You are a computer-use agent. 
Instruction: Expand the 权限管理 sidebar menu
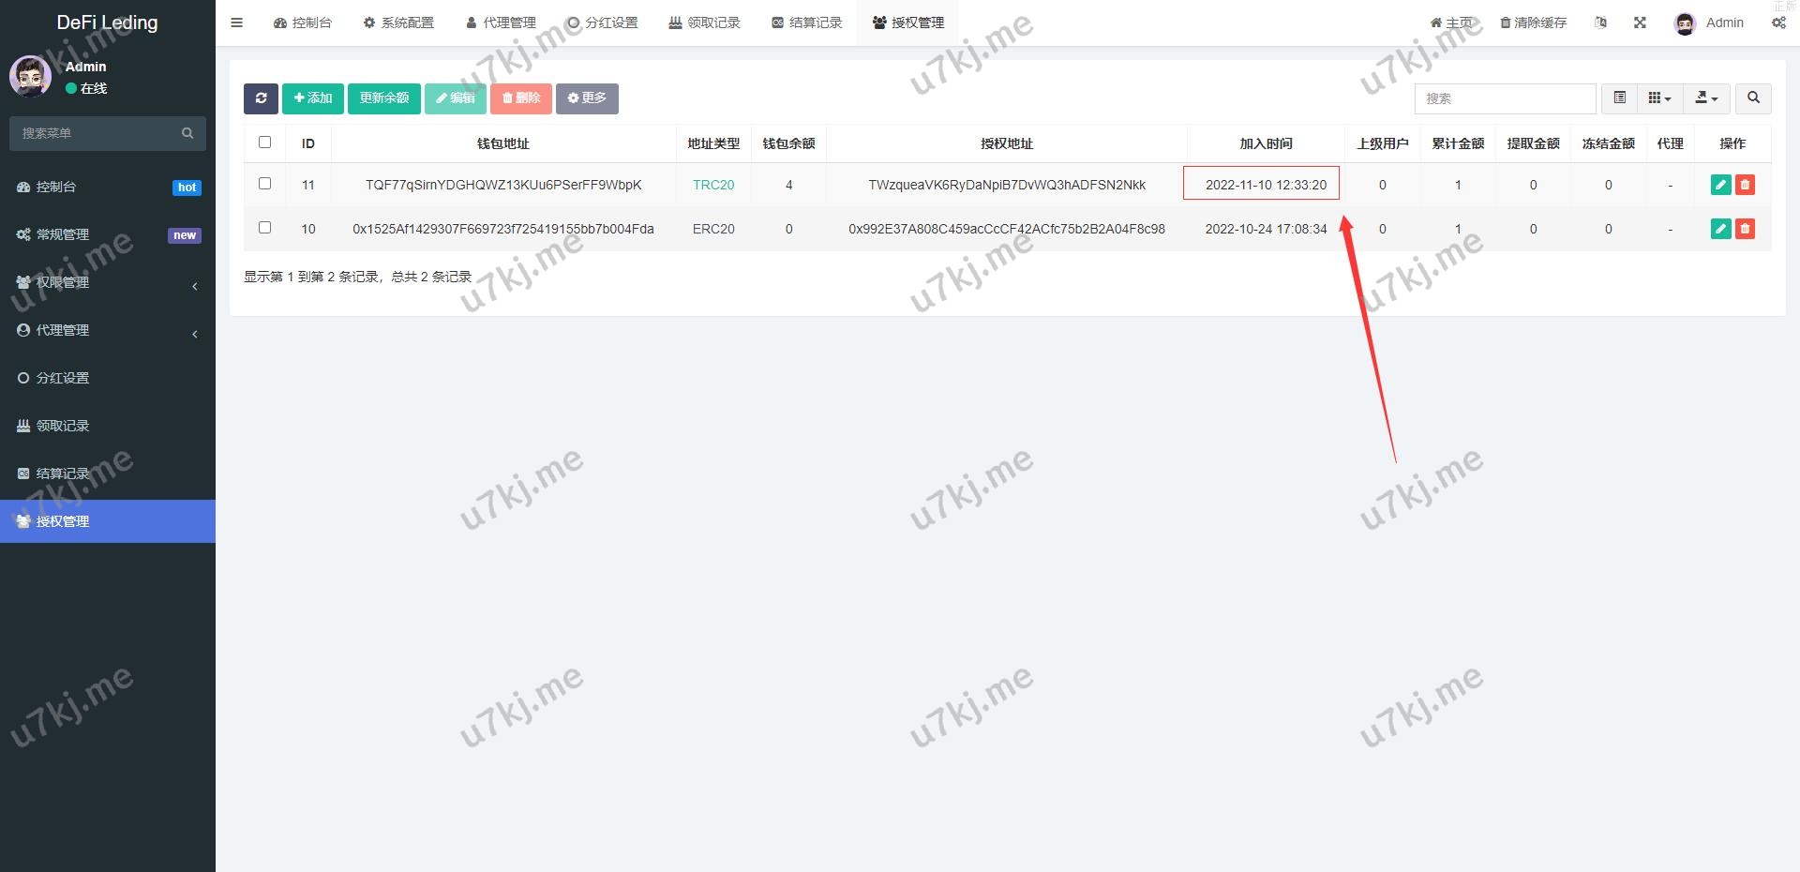pyautogui.click(x=108, y=282)
